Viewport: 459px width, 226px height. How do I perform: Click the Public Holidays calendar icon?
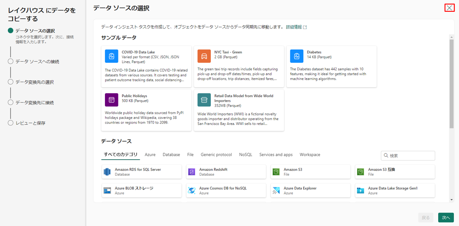[x=111, y=100]
